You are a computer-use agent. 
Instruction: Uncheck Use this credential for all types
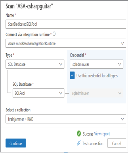click(x=72, y=75)
